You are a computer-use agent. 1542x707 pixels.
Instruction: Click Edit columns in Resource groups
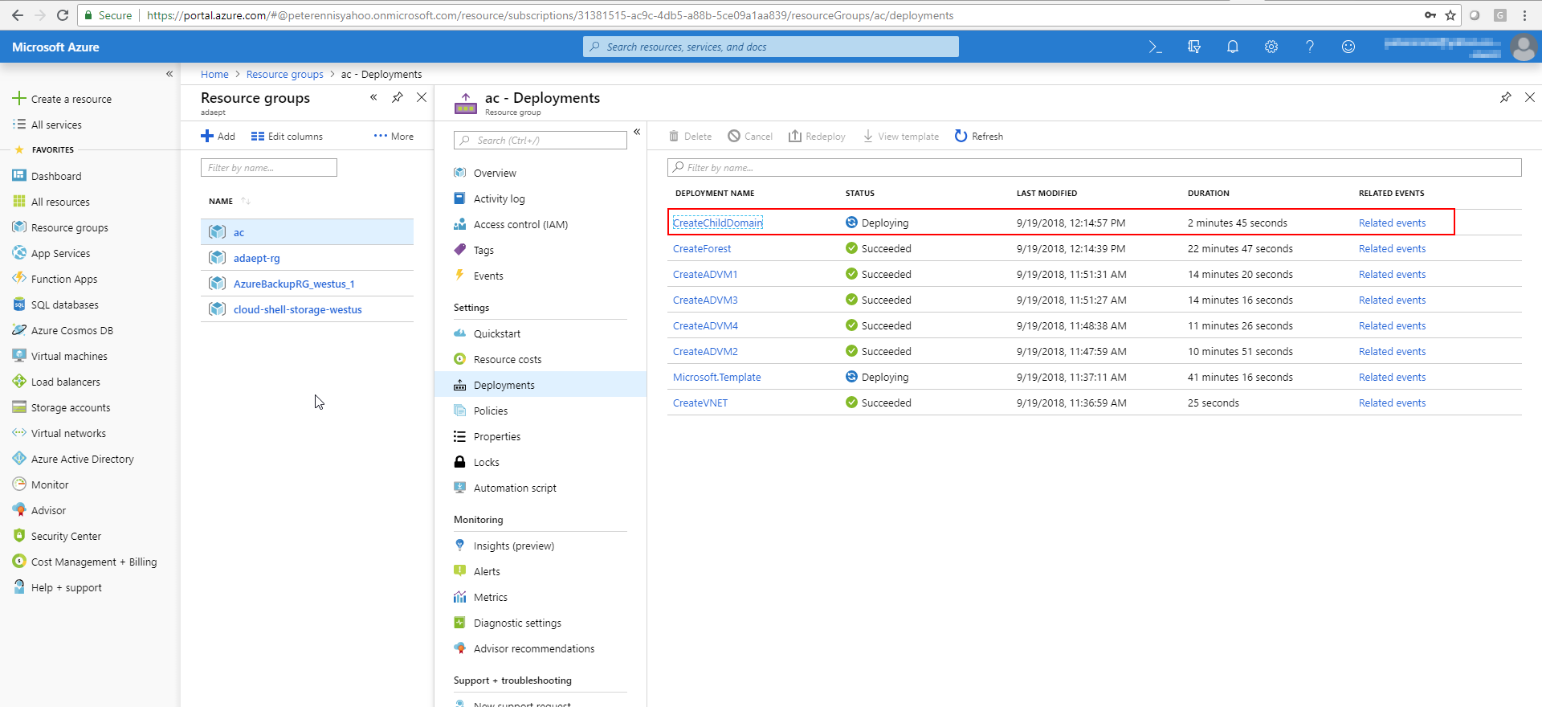287,137
